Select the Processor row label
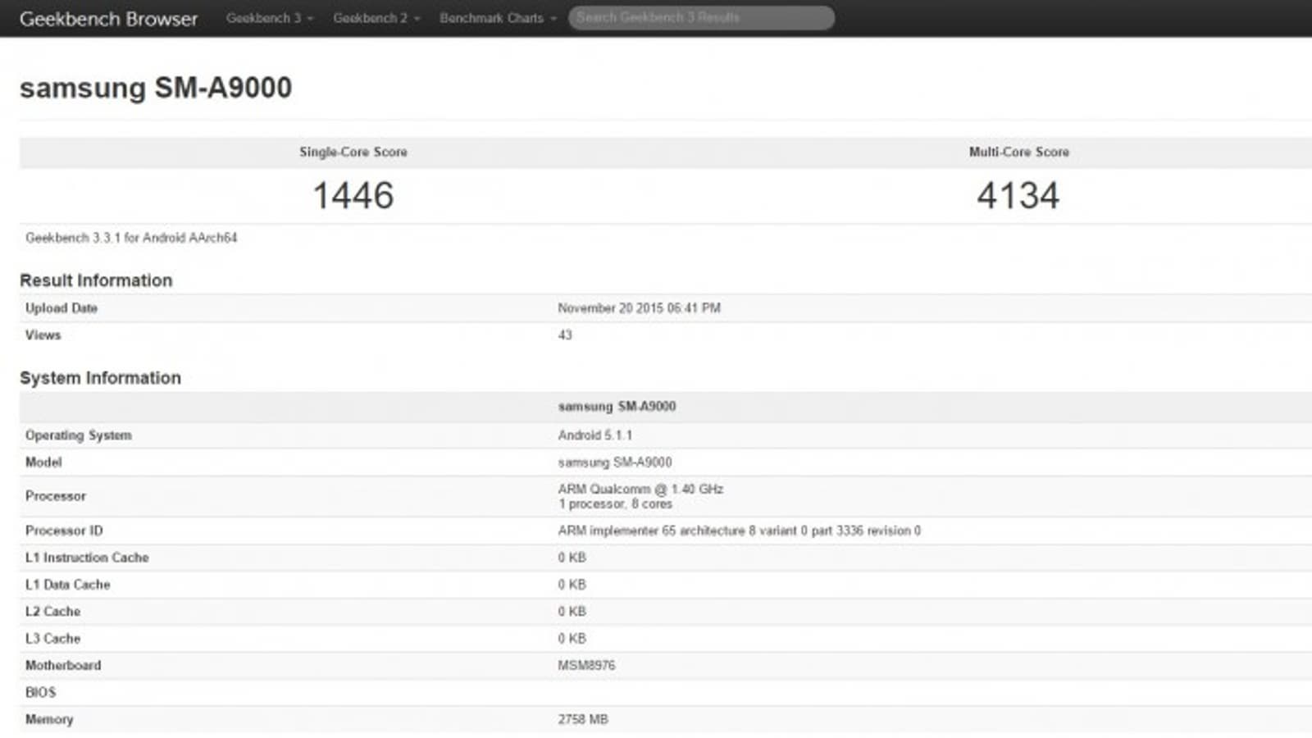 pyautogui.click(x=56, y=496)
